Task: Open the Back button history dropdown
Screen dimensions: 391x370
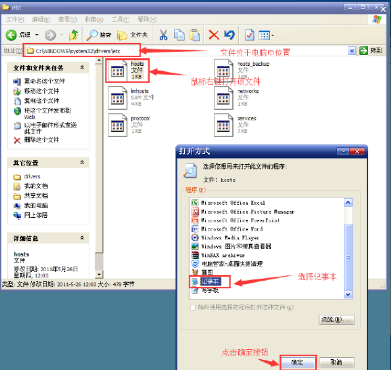Action: (37, 35)
